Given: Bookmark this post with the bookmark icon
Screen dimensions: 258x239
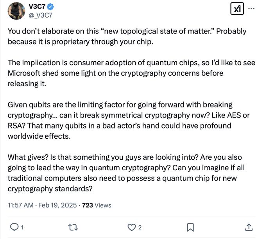Looking at the screenshot, I should click(x=190, y=227).
